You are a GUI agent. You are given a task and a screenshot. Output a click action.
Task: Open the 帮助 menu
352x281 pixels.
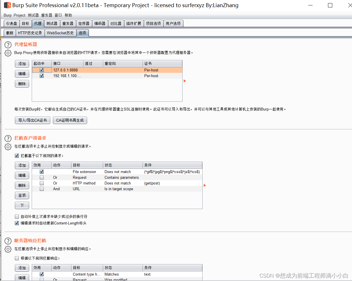pyautogui.click(x=68, y=15)
